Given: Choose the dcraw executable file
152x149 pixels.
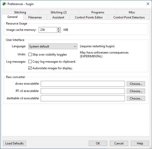Looking at the screenshot, I should (x=136, y=84).
